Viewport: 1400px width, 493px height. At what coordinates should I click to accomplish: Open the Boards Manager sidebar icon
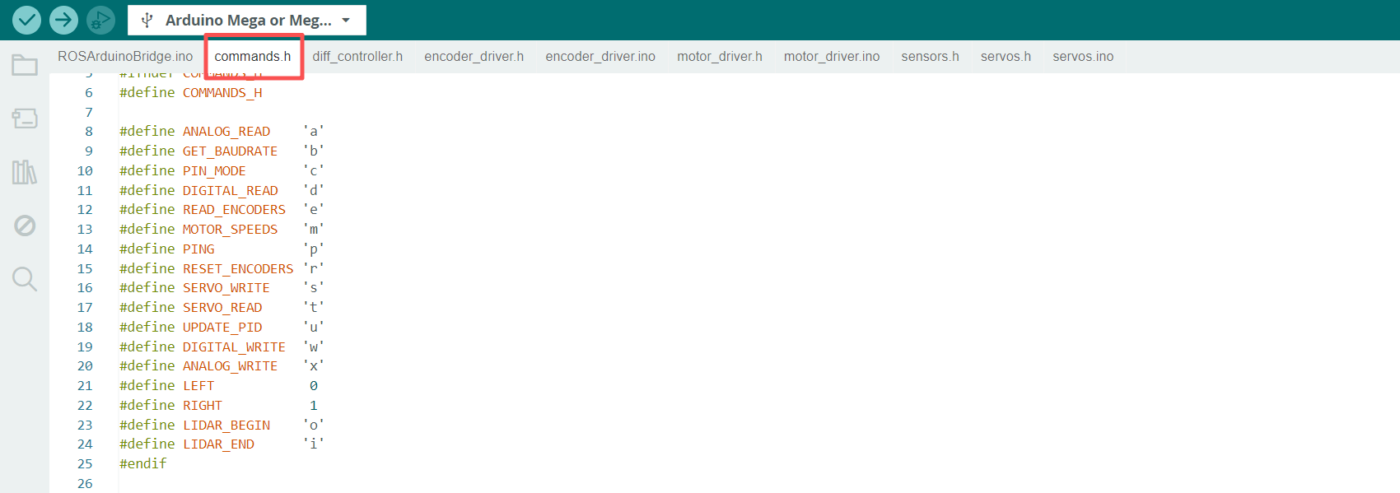tap(25, 119)
